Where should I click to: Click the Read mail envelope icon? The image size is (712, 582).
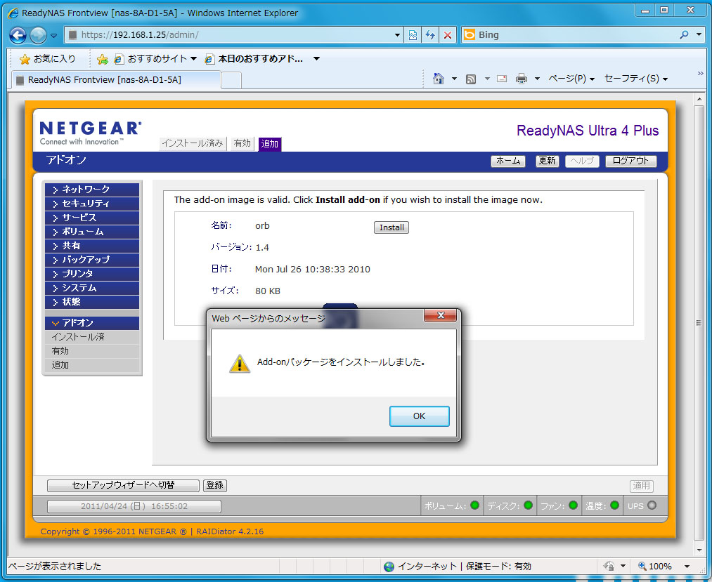[502, 79]
